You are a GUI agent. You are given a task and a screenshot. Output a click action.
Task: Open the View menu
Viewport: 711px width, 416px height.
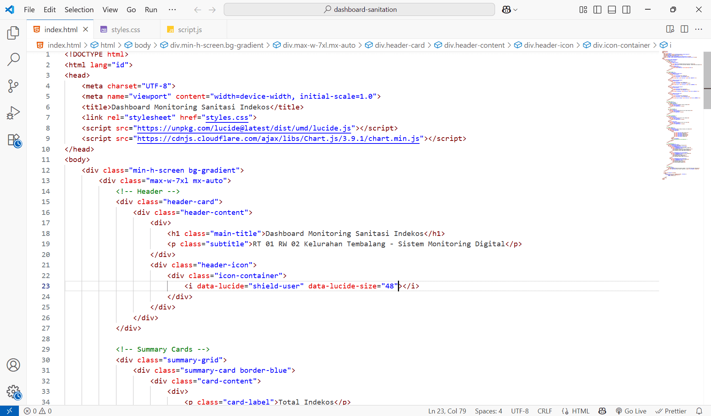click(110, 10)
